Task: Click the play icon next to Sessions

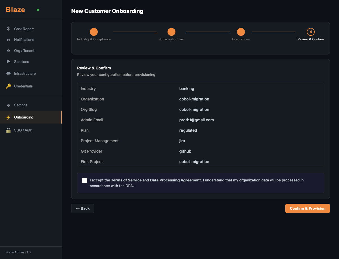Action: 8,62
